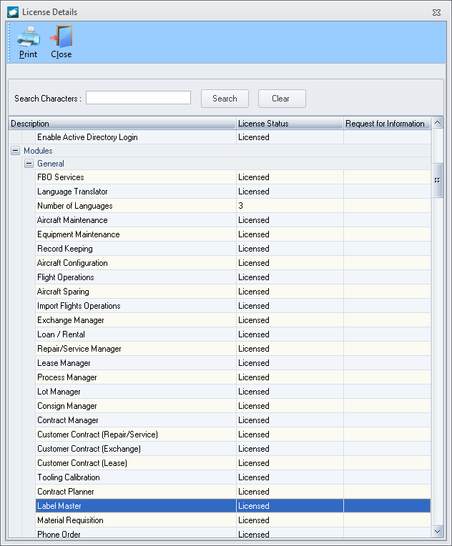Image resolution: width=452 pixels, height=546 pixels.
Task: Select the Tooling Calibration row
Action: tap(233, 477)
